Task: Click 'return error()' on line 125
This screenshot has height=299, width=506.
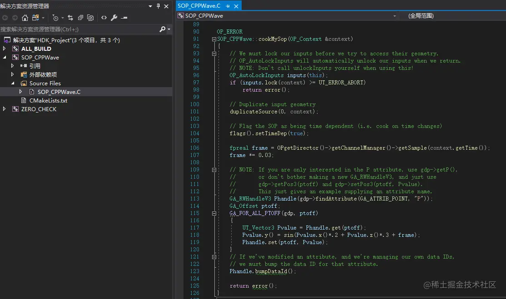Action: pyautogui.click(x=253, y=286)
